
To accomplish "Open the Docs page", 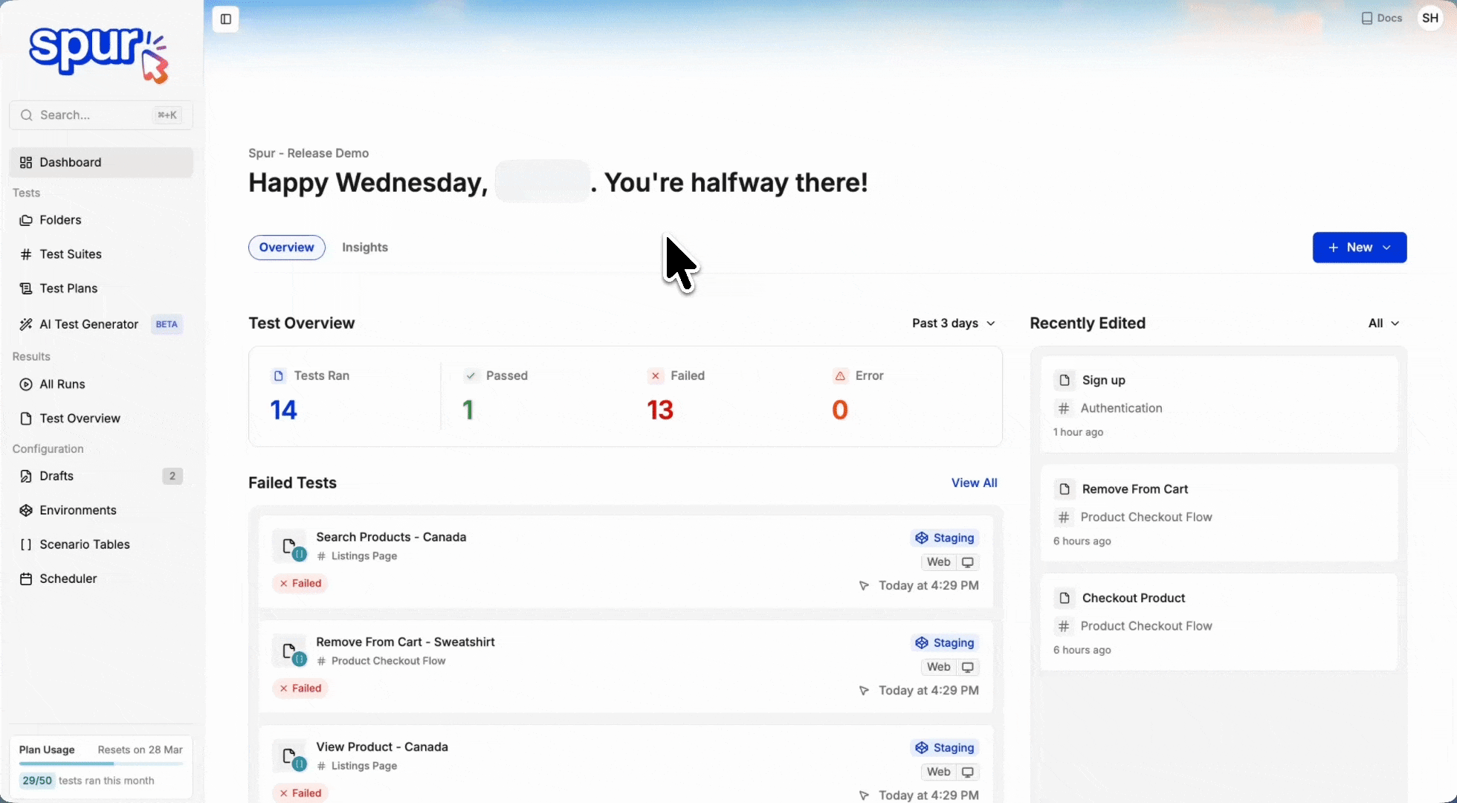I will [x=1381, y=17].
